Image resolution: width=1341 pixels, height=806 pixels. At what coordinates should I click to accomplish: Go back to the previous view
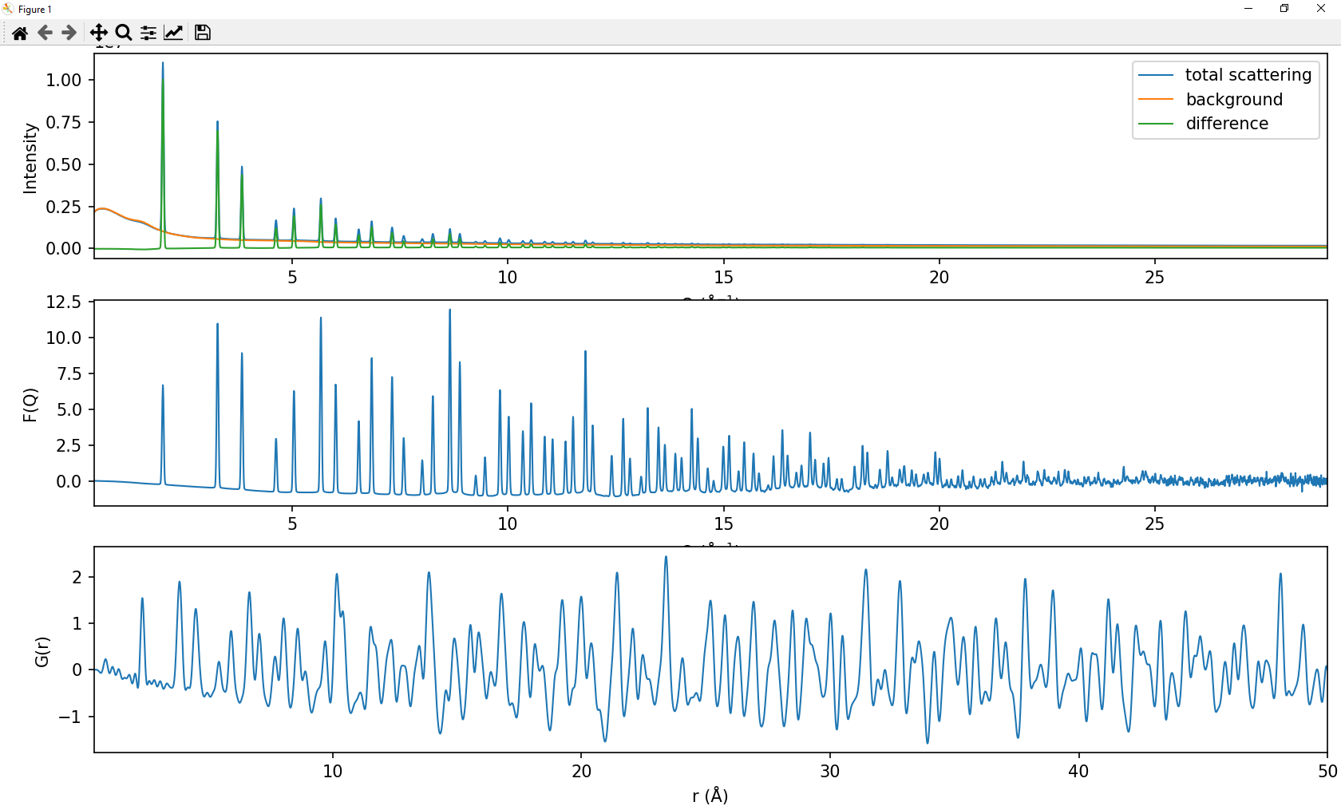[x=45, y=33]
